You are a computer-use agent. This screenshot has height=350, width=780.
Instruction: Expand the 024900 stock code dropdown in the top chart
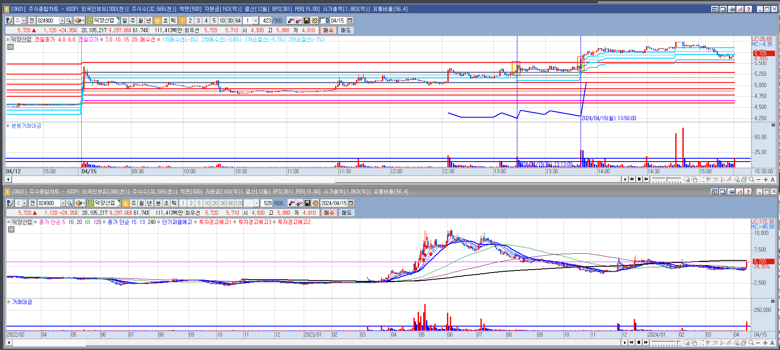[62, 21]
